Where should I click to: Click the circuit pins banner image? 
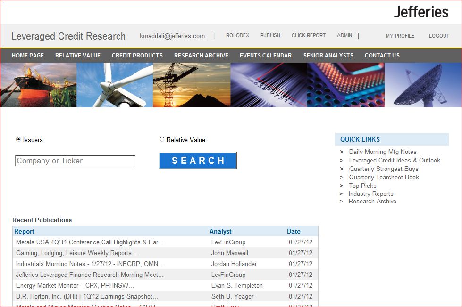coord(345,85)
